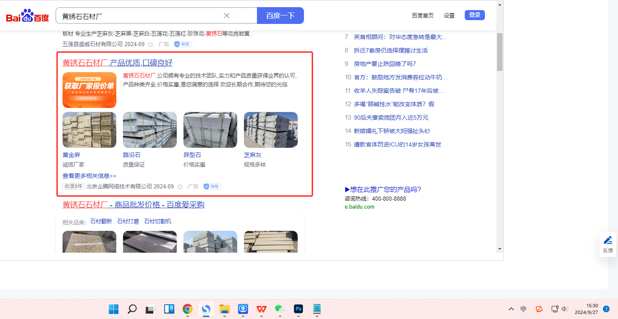Click the Sogou input tray icon
The height and width of the screenshot is (319, 618).
(539, 309)
